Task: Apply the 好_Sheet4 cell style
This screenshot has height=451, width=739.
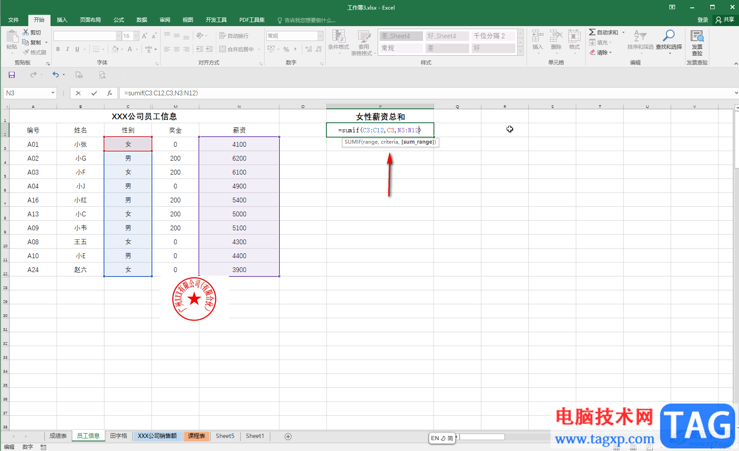Action: click(x=447, y=36)
